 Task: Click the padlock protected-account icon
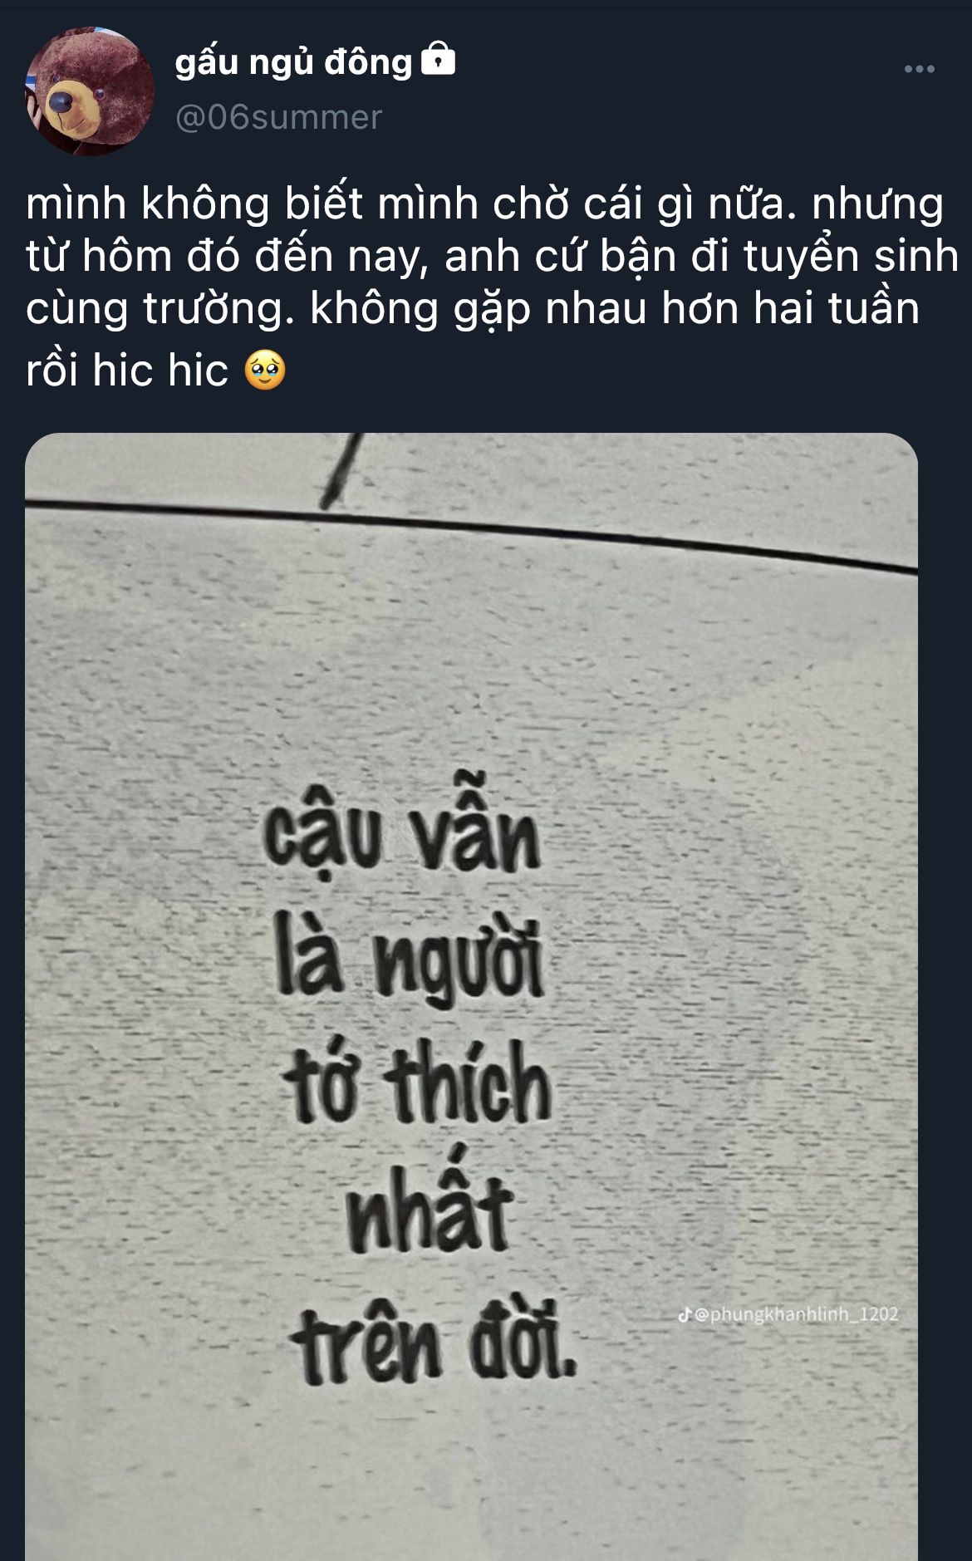tap(439, 59)
